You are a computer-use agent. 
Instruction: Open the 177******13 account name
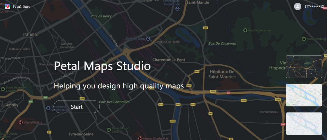tap(314, 7)
